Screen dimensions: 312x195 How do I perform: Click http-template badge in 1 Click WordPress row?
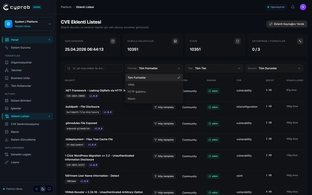coord(164,156)
